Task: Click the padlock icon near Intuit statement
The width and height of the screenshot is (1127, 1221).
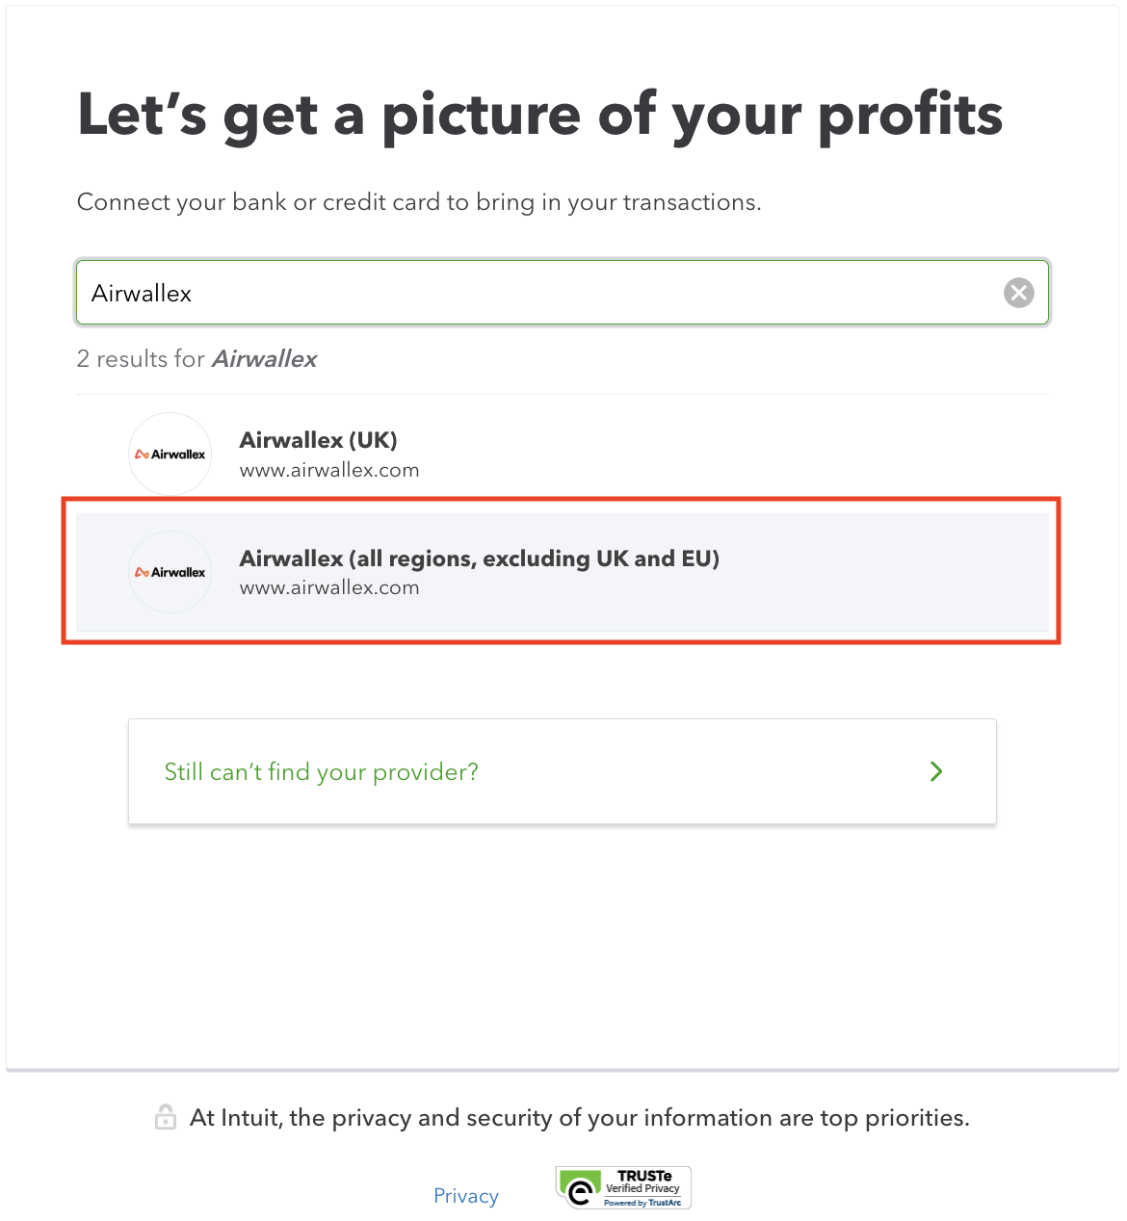Action: pos(166,1117)
